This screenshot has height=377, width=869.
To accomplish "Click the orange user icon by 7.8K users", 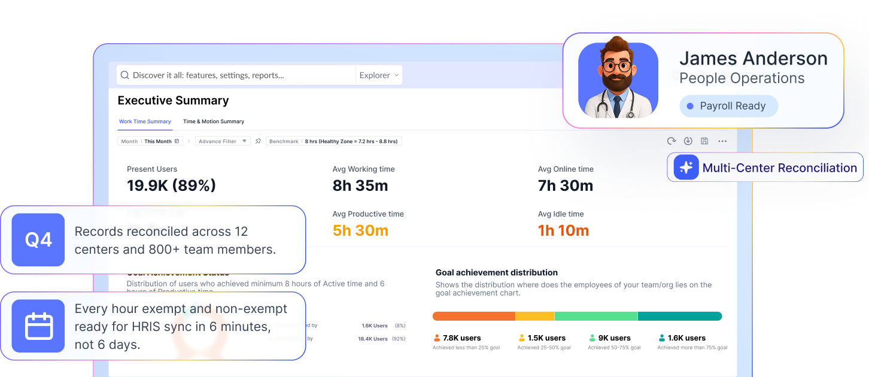I will [x=437, y=338].
